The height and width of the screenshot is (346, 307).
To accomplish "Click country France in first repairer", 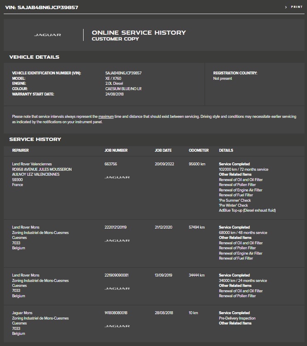I will [17, 185].
